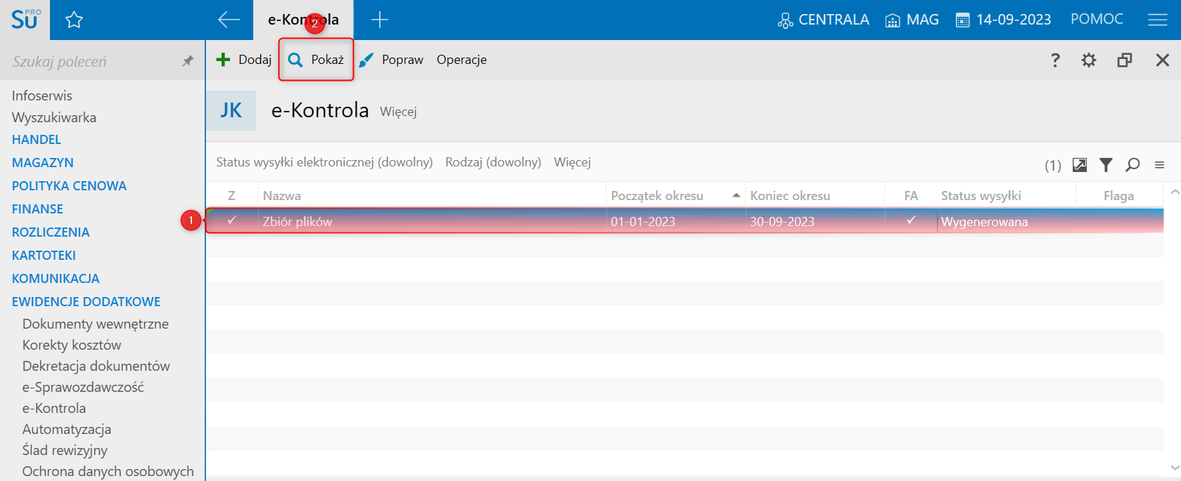
Task: Open e-Sprawozdawczość
Action: (83, 387)
